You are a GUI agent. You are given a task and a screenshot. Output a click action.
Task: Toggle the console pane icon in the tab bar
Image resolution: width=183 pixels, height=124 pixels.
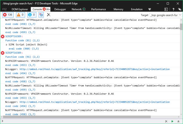[166, 9]
